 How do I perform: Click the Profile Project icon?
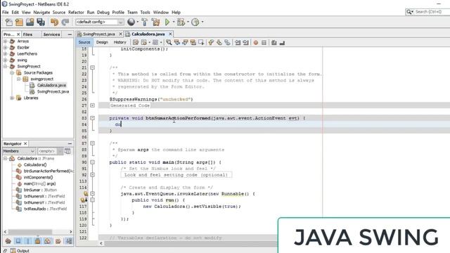click(195, 22)
